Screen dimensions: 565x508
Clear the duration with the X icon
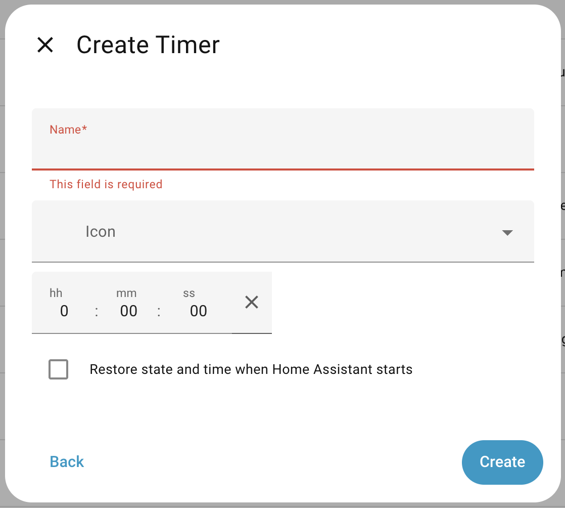point(251,303)
